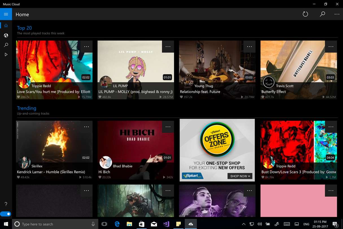Viewport: 343px width, 229px height.
Task: Open Search from the left sidebar
Action: coord(6,45)
